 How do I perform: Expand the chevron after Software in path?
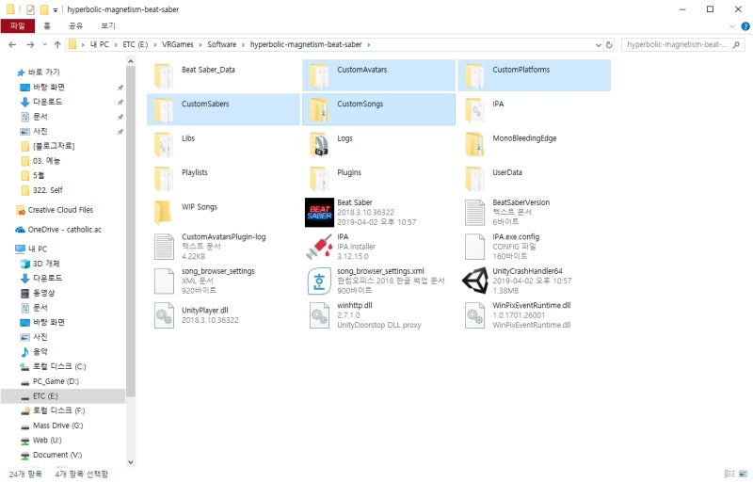[x=244, y=44]
